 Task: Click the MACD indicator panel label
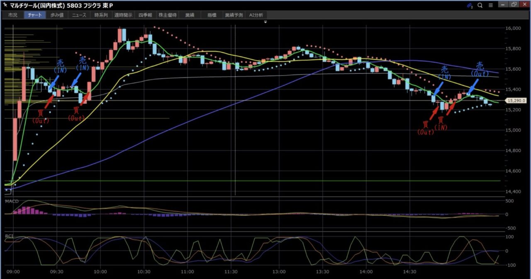11,201
